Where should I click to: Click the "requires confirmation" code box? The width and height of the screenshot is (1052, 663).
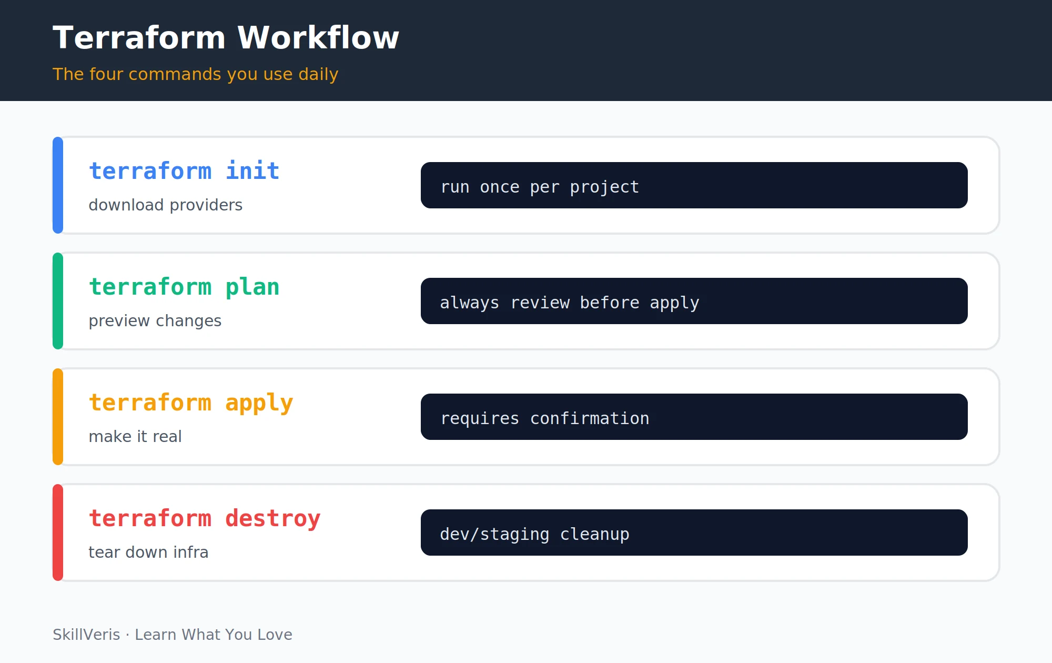pyautogui.click(x=694, y=417)
